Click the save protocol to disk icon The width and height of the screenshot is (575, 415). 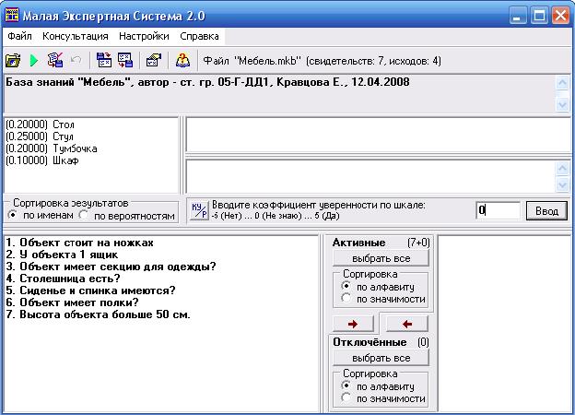[x=125, y=60]
